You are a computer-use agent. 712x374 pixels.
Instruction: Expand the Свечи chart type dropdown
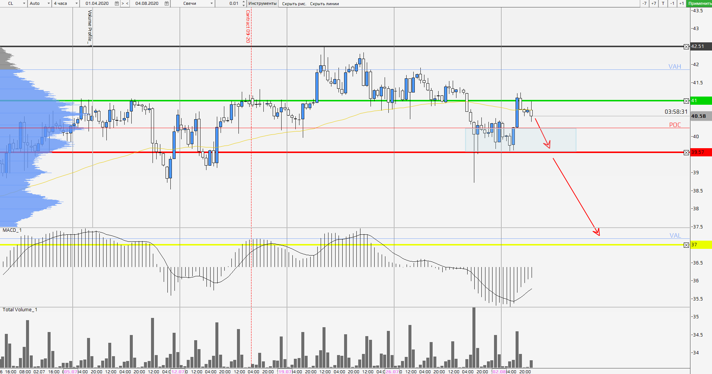(198, 3)
